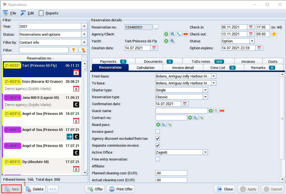The width and height of the screenshot is (286, 194).
Task: Switch to Payments tab
Action: pos(113,61)
